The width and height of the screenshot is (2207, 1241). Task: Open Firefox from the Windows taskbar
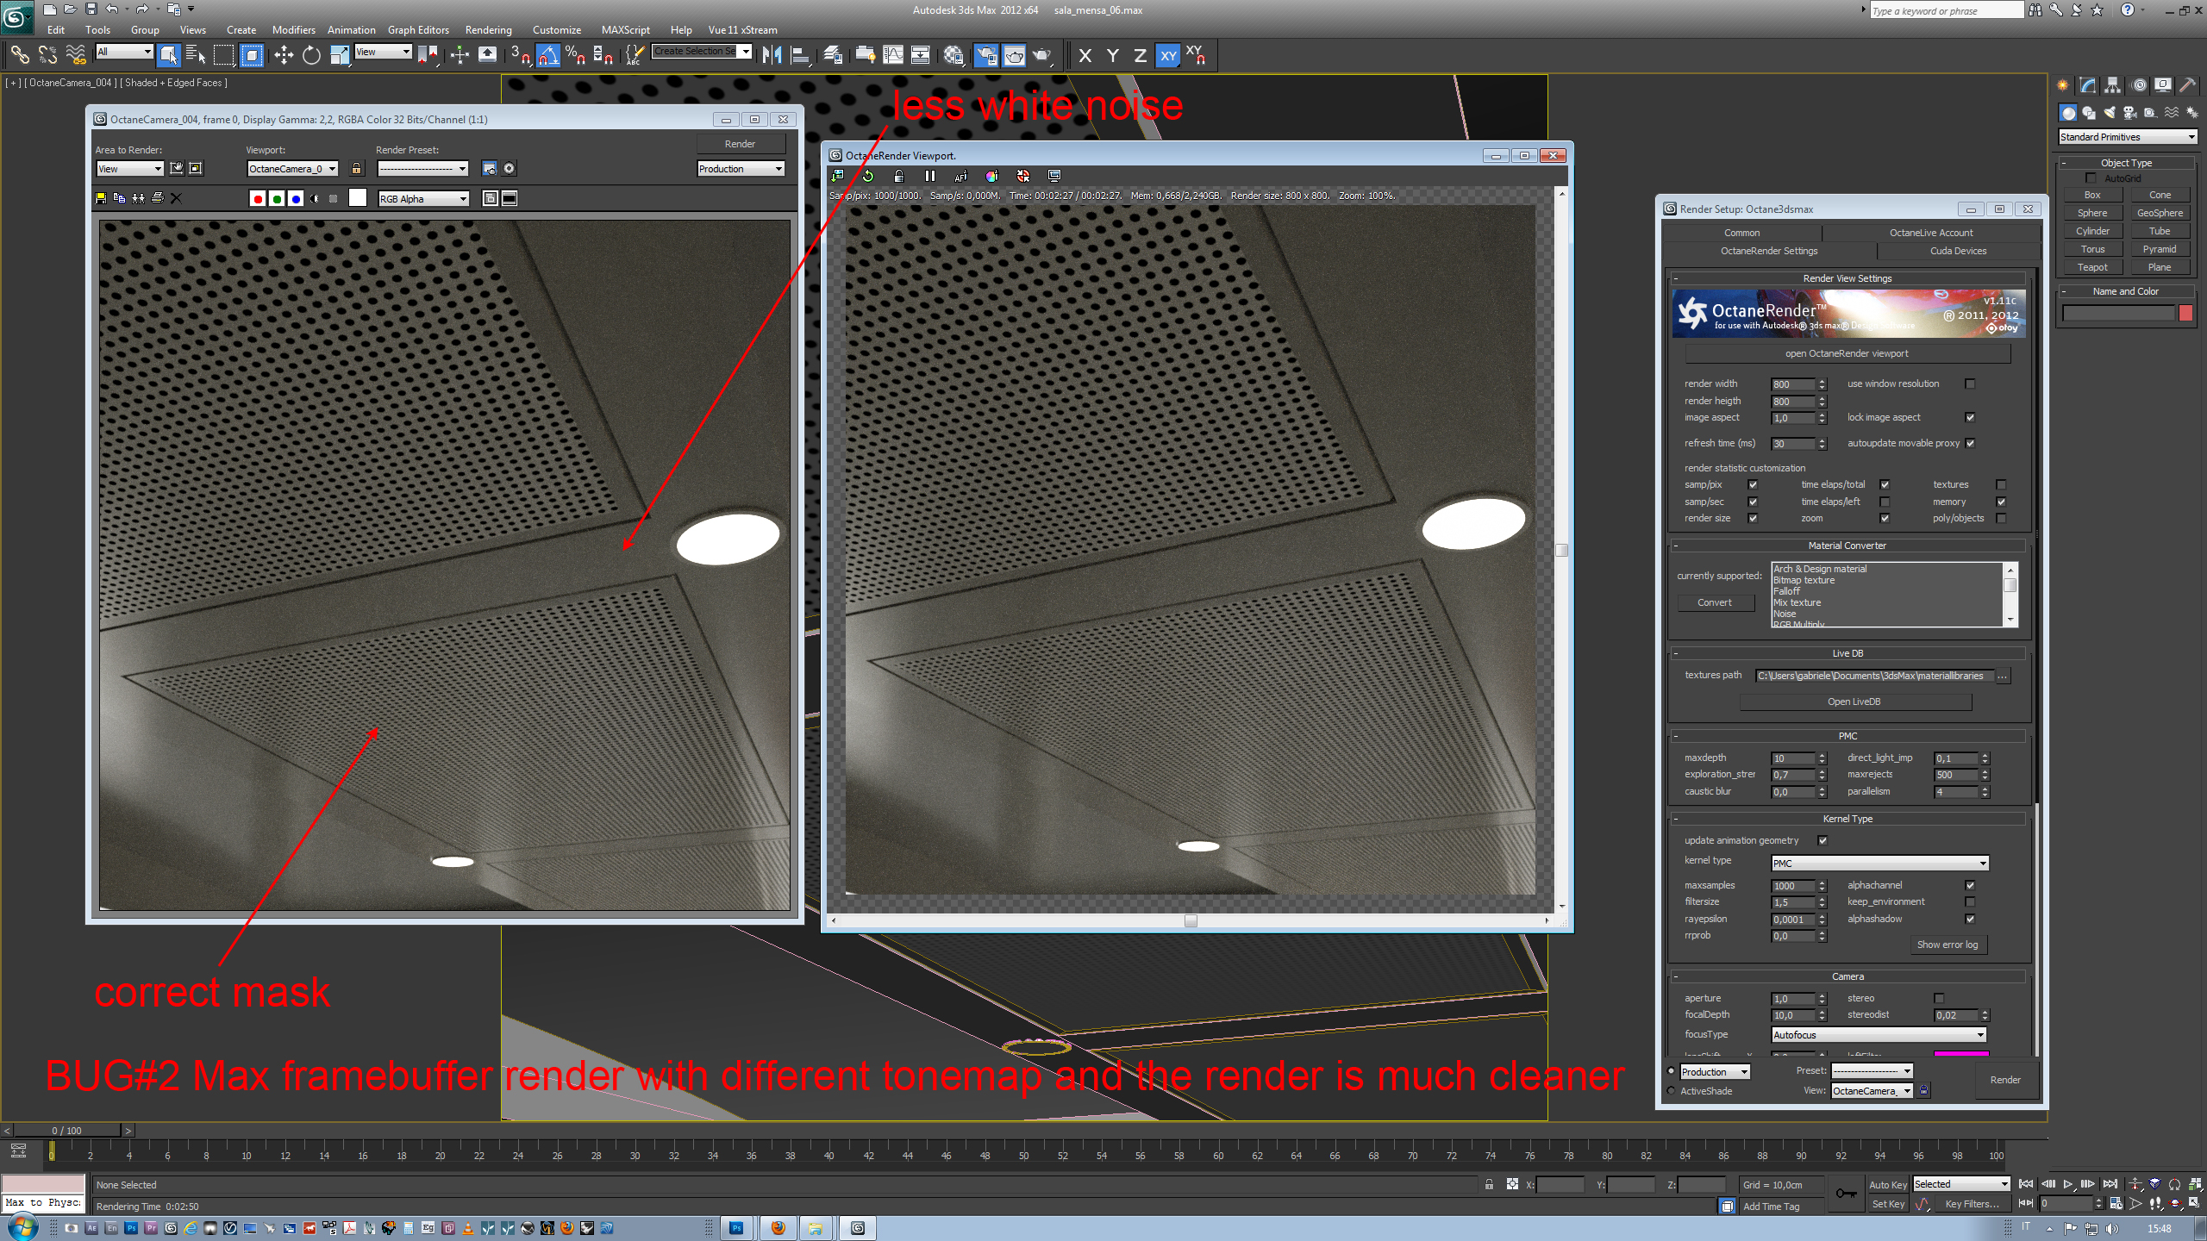pyautogui.click(x=778, y=1228)
